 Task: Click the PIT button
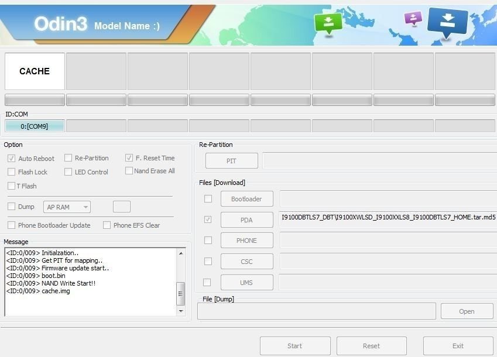[231, 161]
